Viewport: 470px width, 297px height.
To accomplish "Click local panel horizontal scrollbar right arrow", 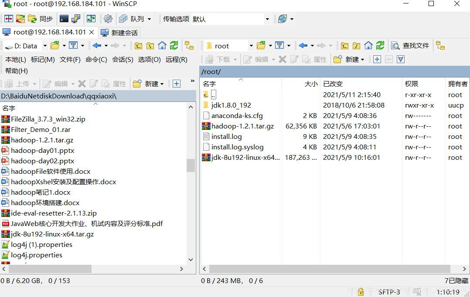I will click(181, 269).
